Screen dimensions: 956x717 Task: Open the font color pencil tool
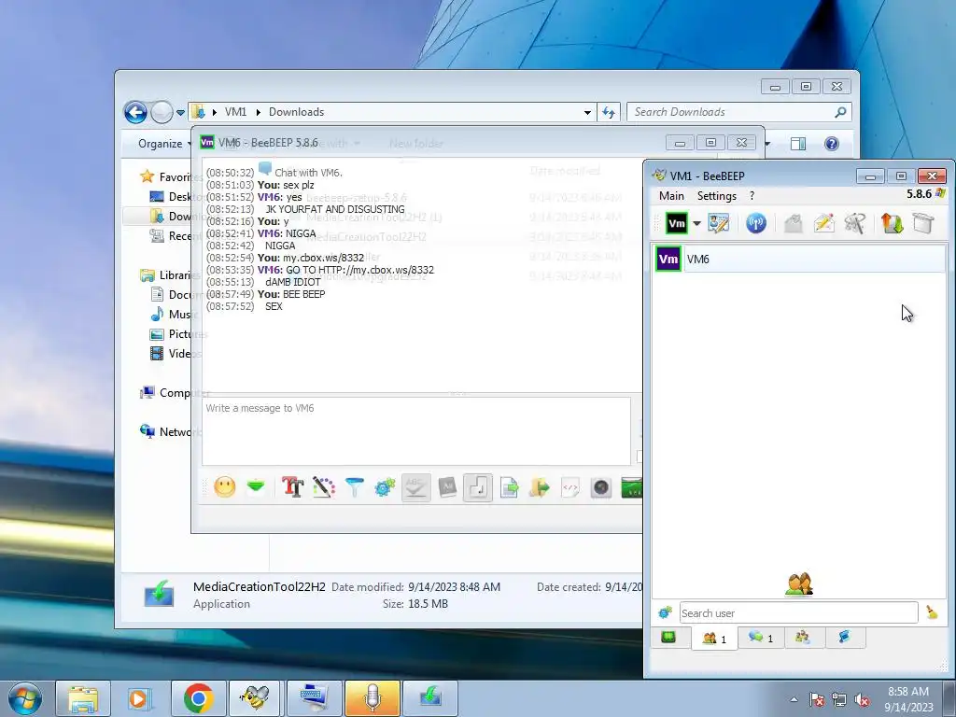[x=324, y=487]
